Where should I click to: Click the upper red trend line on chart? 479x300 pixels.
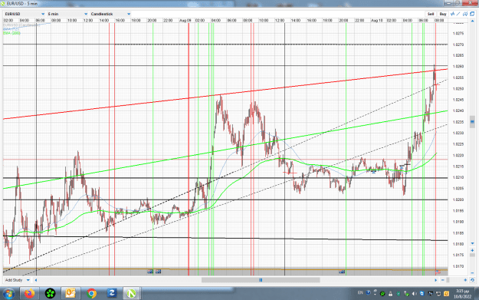225,94
